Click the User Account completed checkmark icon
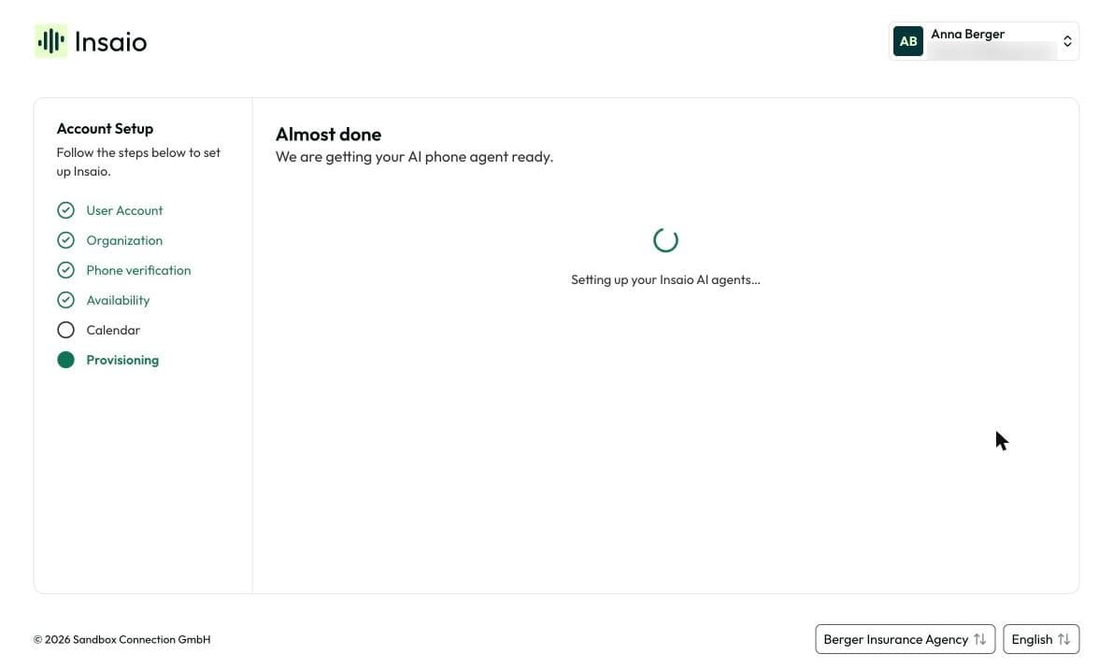 coord(65,210)
